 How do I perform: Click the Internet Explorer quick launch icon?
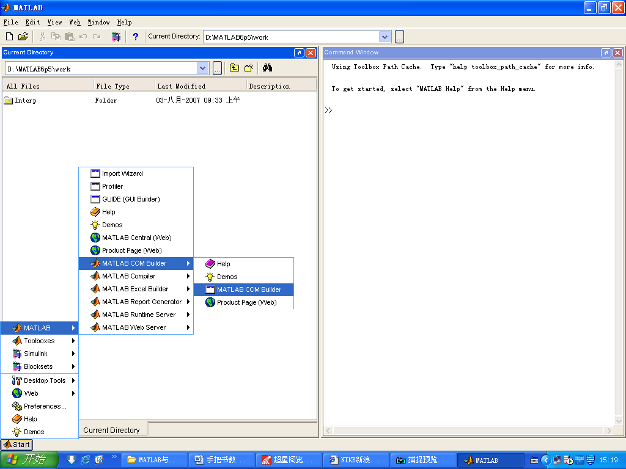[x=86, y=460]
